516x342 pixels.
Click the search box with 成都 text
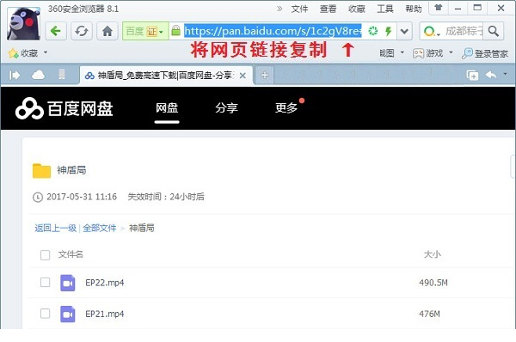[464, 31]
